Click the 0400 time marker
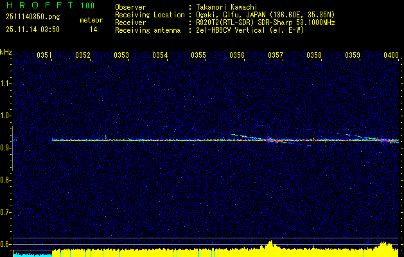The image size is (404, 257). click(x=391, y=55)
